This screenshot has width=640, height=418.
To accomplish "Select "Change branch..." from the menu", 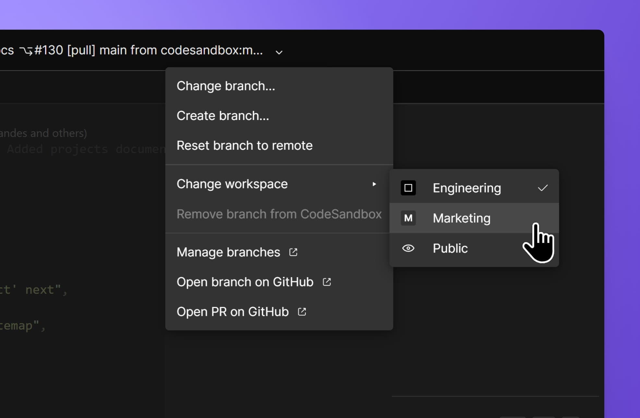I will click(x=226, y=86).
